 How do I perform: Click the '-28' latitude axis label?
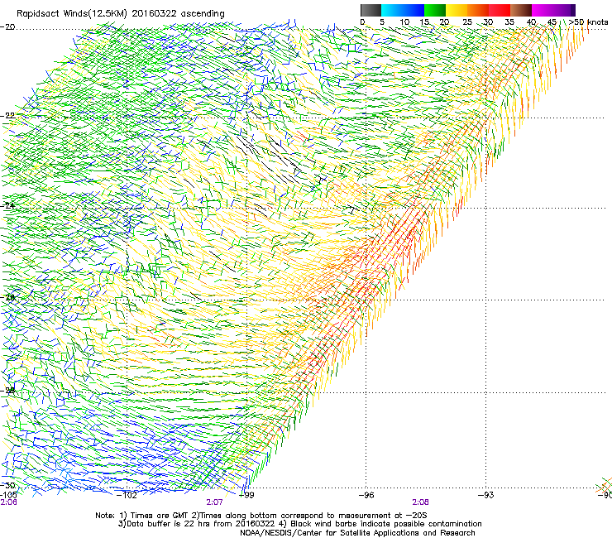(x=7, y=391)
